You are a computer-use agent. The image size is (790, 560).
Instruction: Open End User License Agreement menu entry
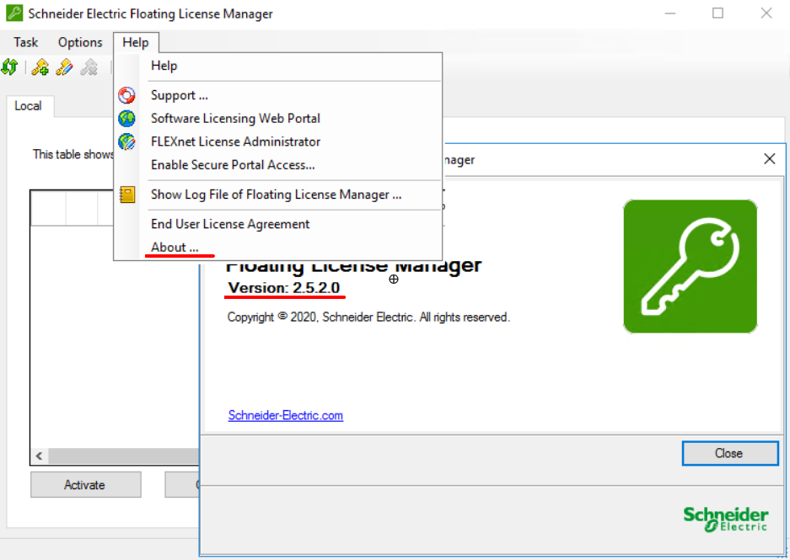pyautogui.click(x=278, y=224)
